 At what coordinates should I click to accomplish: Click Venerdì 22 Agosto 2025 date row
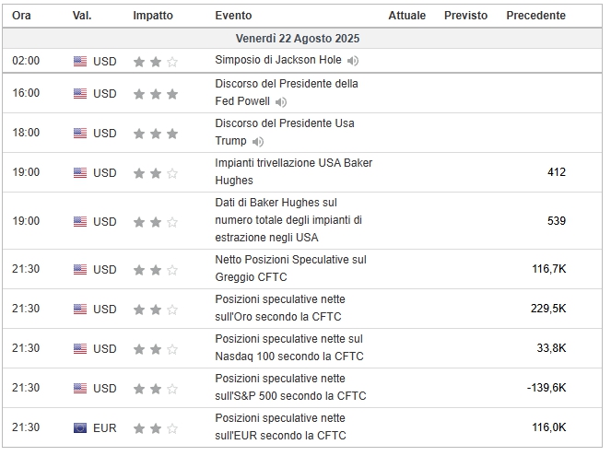(302, 38)
